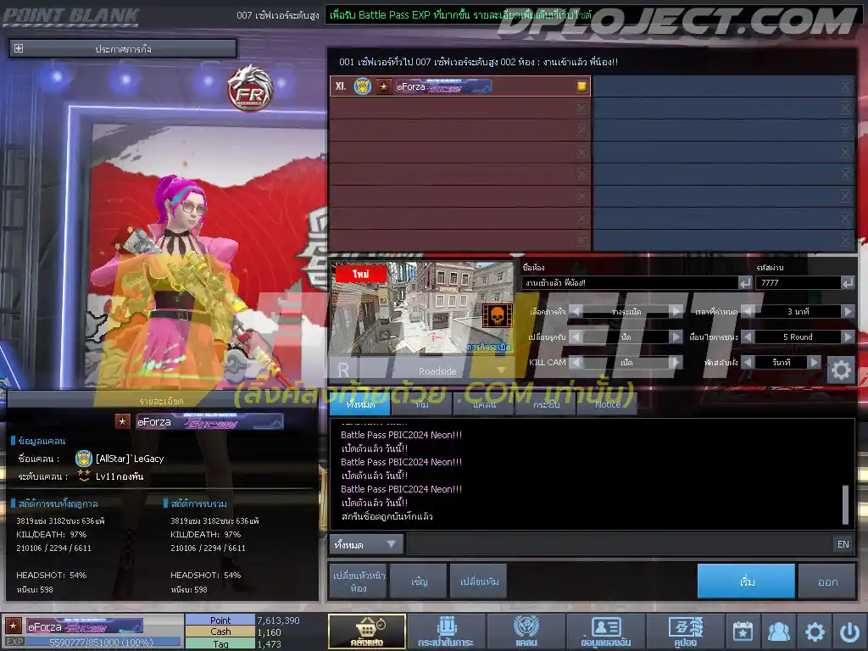Click the blue เริ่ม start button
868x651 pixels.
(746, 581)
